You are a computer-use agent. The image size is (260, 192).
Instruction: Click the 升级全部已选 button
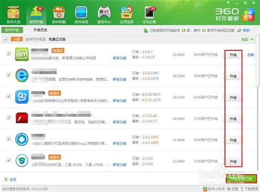(242, 179)
